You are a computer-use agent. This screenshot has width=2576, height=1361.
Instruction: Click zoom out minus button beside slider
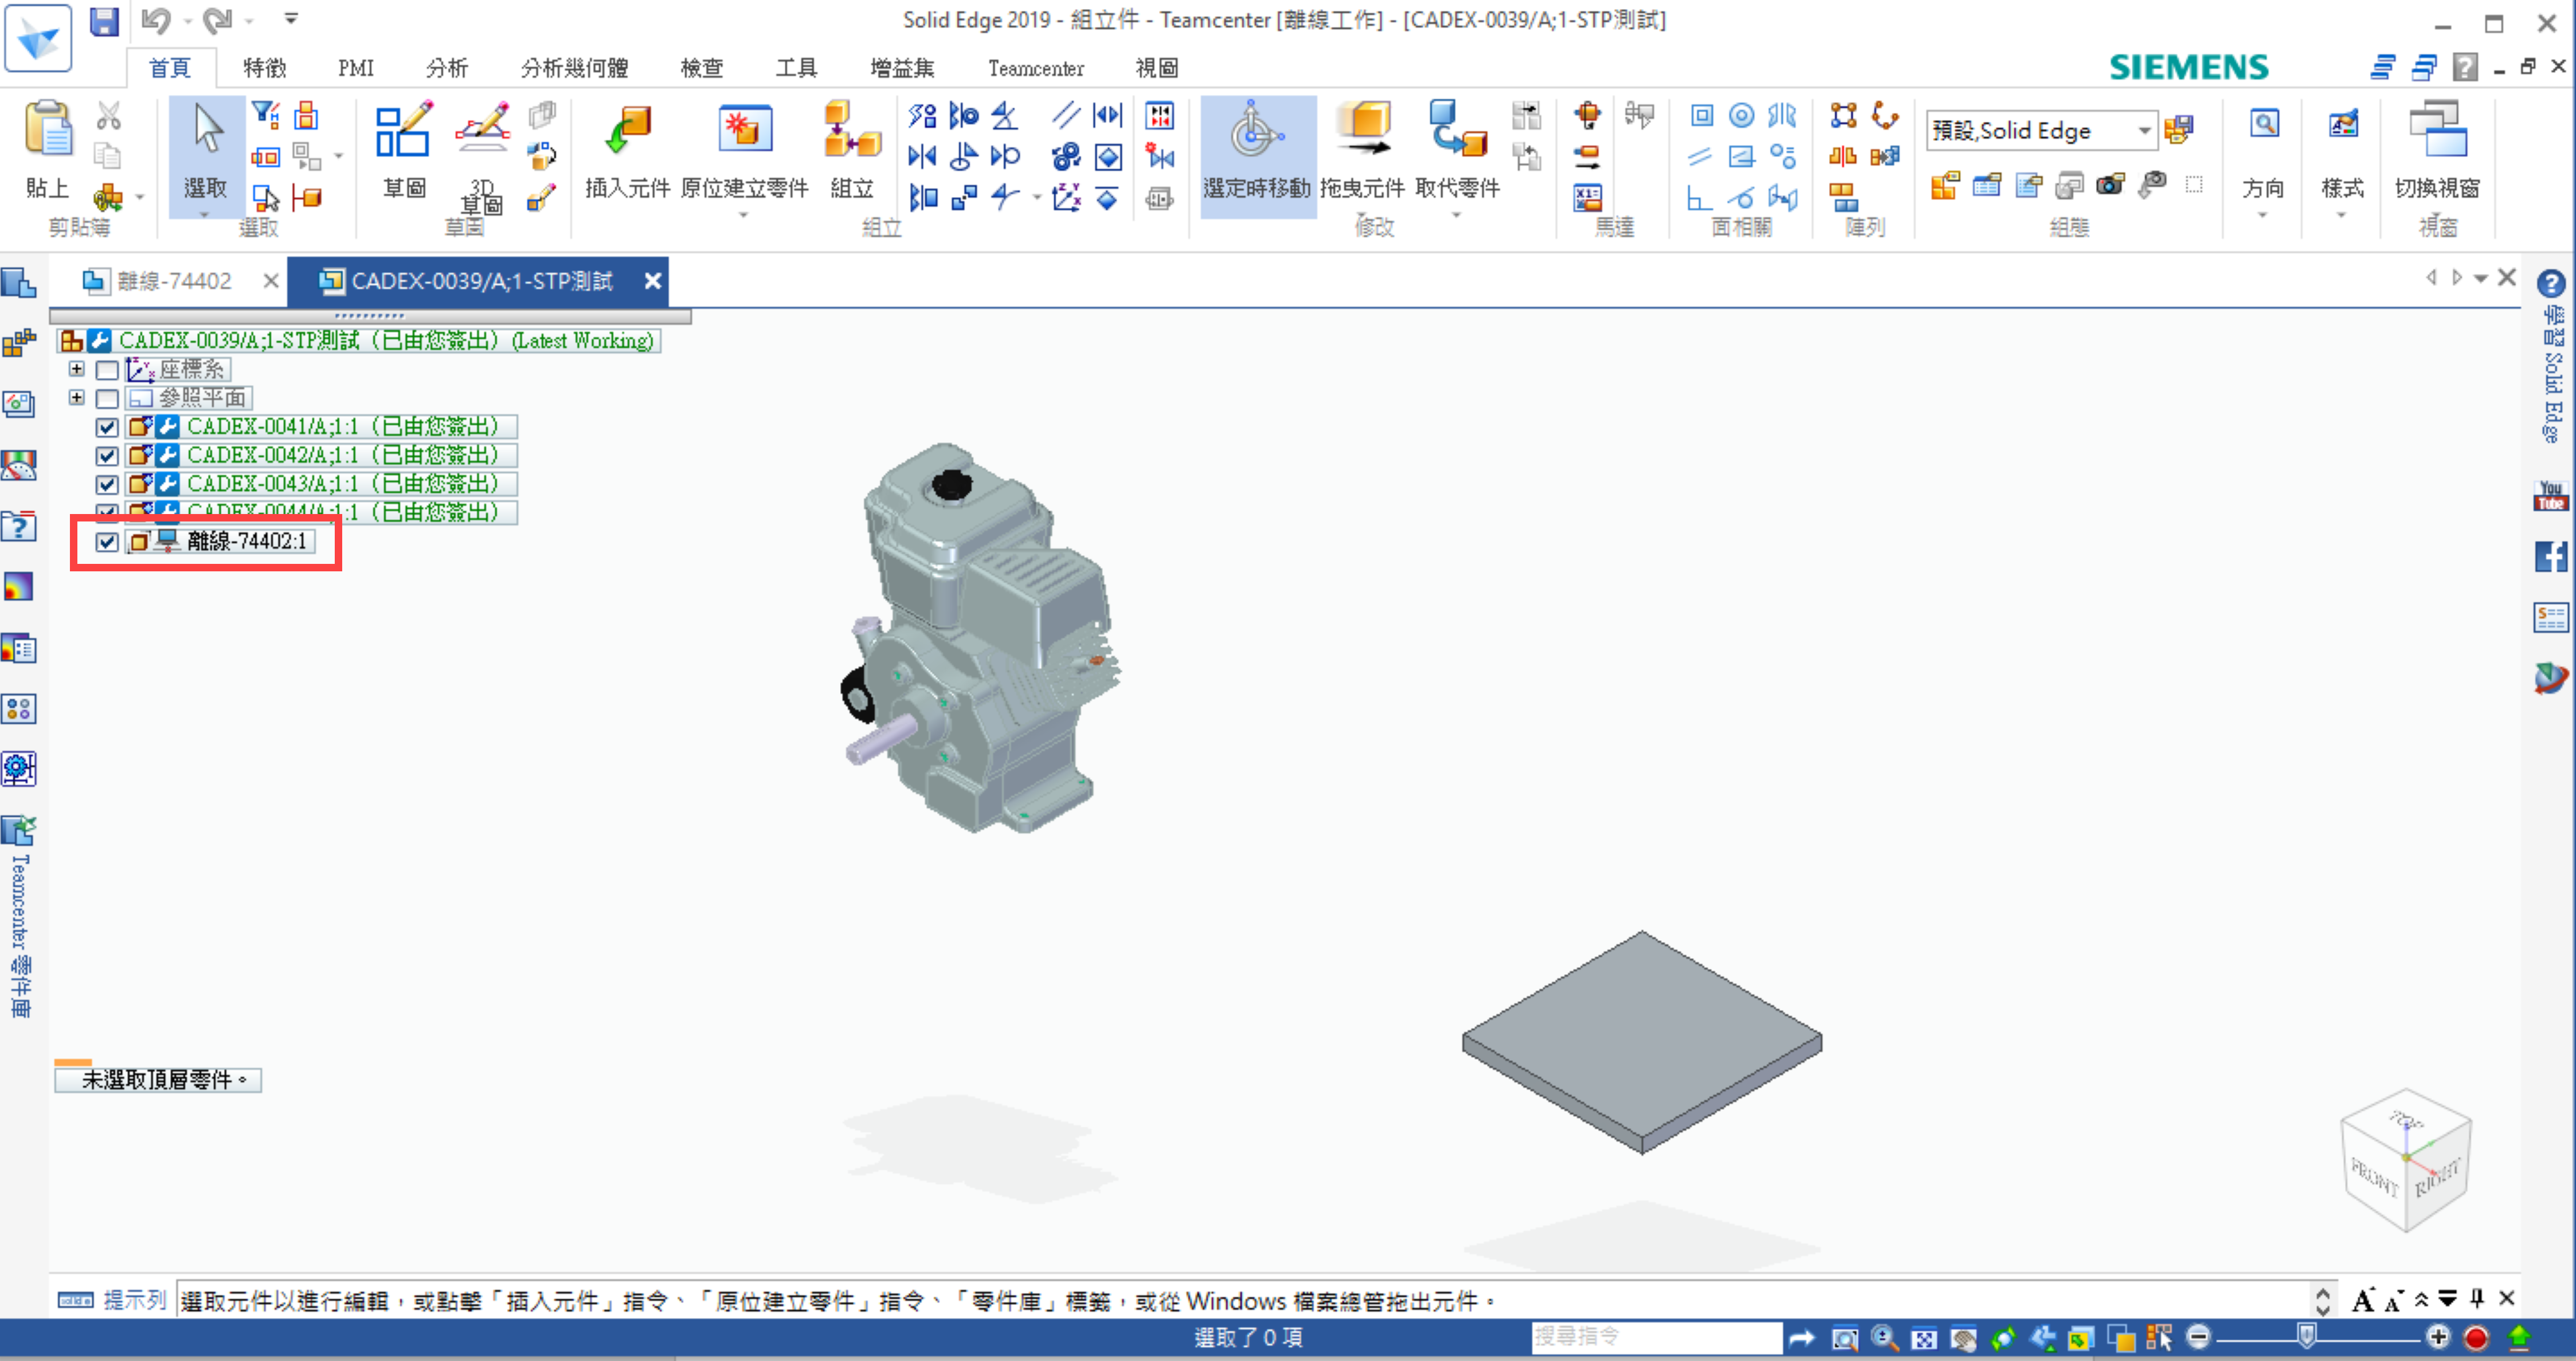click(2198, 1337)
